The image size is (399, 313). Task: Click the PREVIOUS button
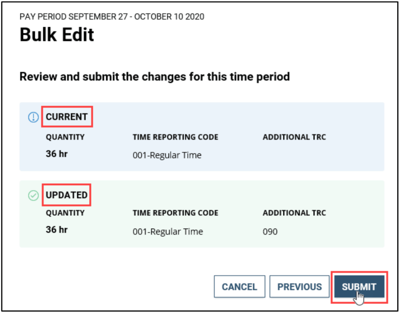tap(299, 286)
